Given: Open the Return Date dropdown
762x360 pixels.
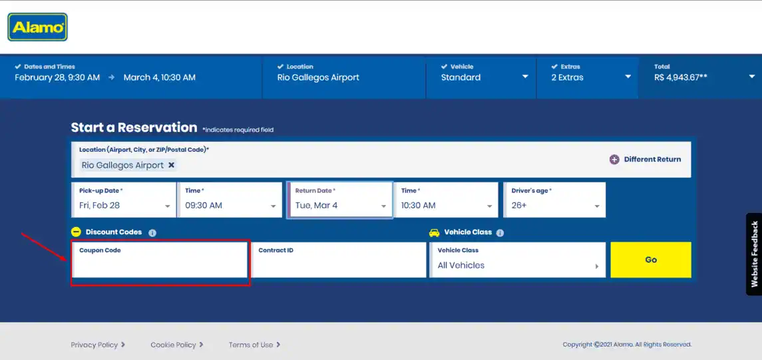Looking at the screenshot, I should click(x=339, y=200).
